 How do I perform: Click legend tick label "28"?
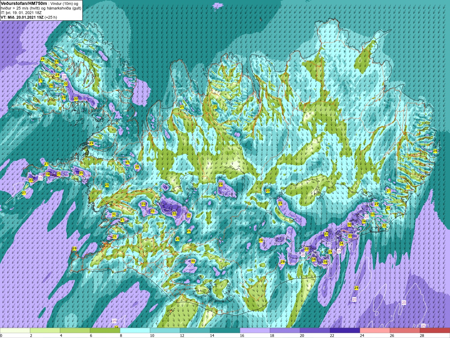pos(422,336)
